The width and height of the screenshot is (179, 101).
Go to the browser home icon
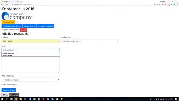[10, 4]
